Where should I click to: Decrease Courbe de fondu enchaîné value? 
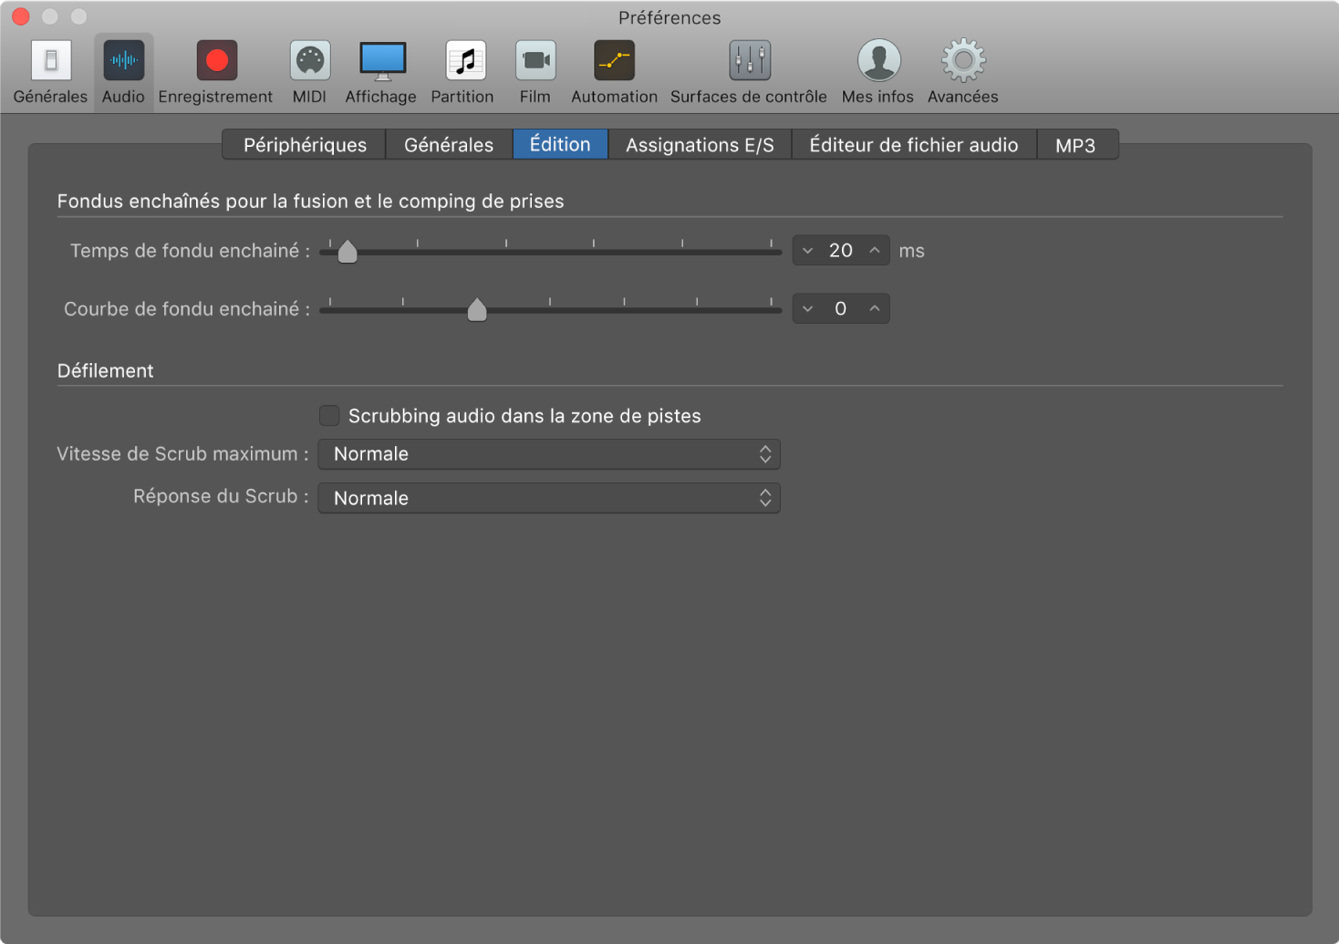pyautogui.click(x=807, y=309)
